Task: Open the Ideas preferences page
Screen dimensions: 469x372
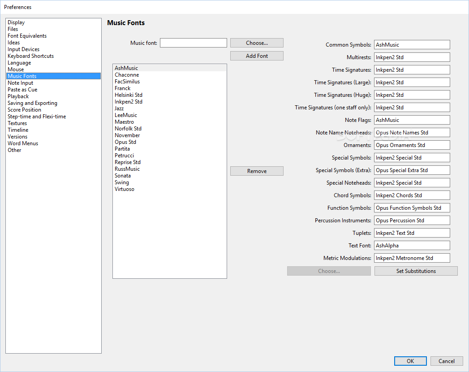Action: (53, 43)
